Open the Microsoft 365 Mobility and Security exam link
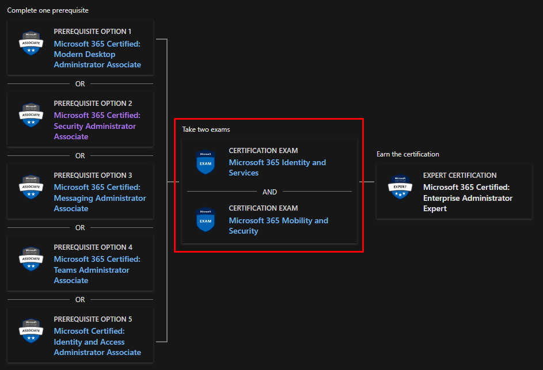Screen dimensions: 543x370 point(278,226)
